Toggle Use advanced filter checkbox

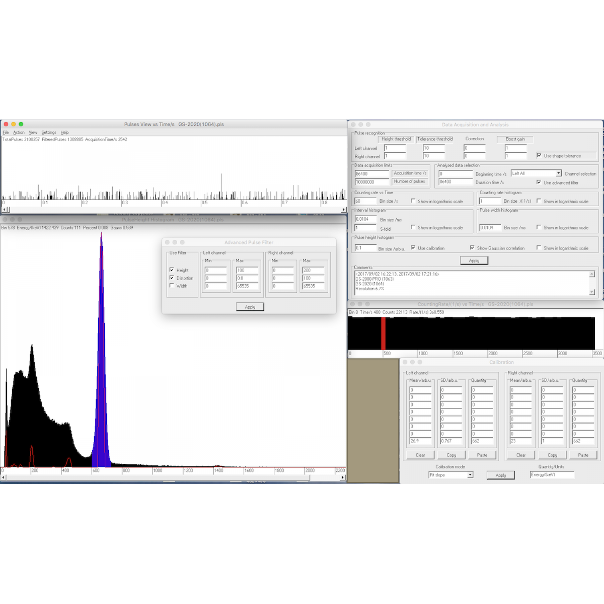pos(539,182)
